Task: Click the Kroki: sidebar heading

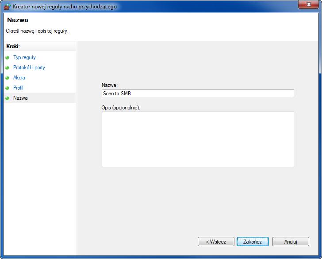Action: click(x=13, y=46)
